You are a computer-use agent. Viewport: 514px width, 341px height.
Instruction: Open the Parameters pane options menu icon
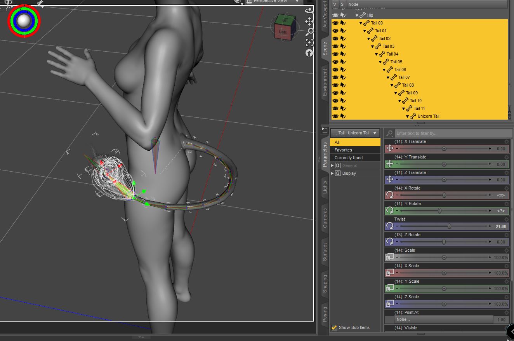[x=325, y=130]
